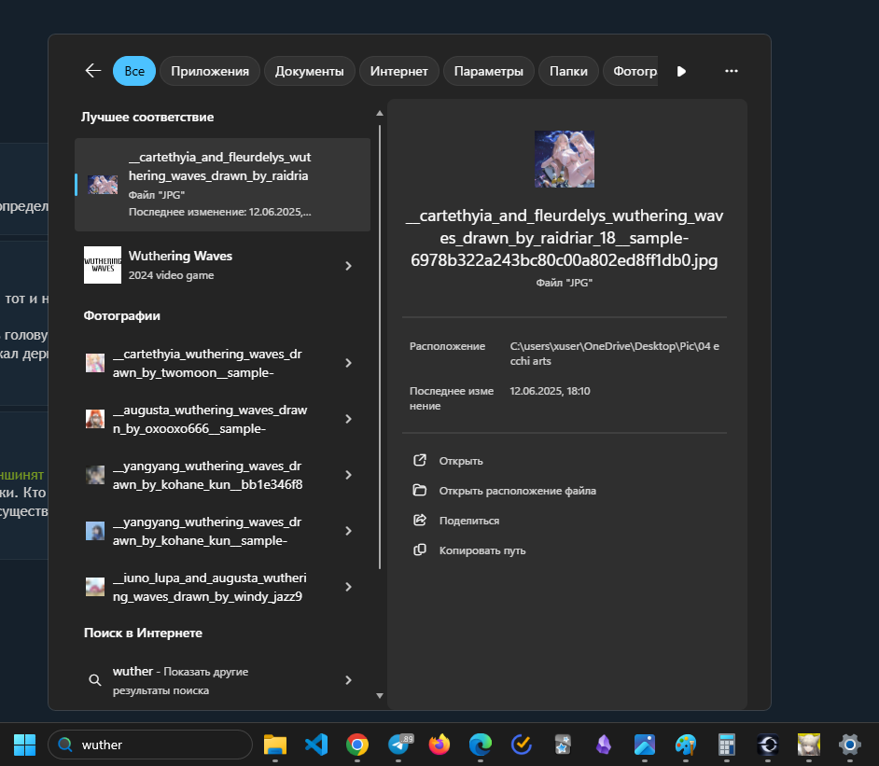This screenshot has width=879, height=766.
Task: Click preview thumbnail in details pane
Action: (x=564, y=160)
